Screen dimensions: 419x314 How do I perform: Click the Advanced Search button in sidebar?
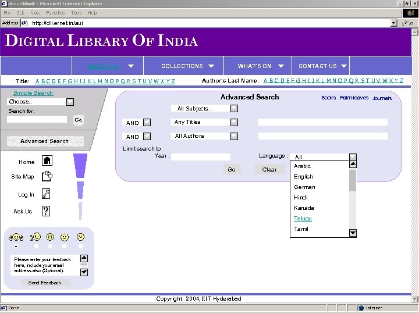point(45,141)
